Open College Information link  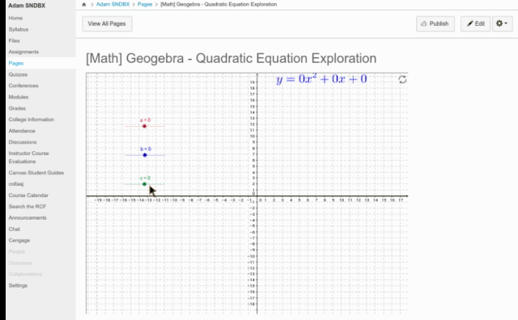point(32,120)
